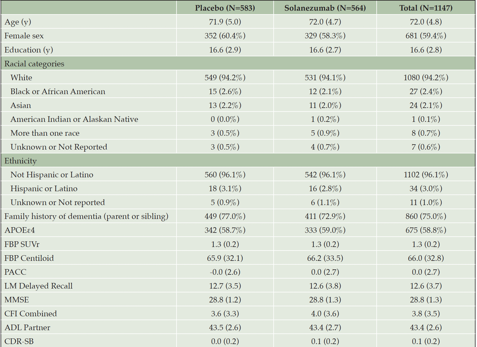The height and width of the screenshot is (347, 477).
Task: Click the Ethnicity section header row
Action: (x=238, y=161)
